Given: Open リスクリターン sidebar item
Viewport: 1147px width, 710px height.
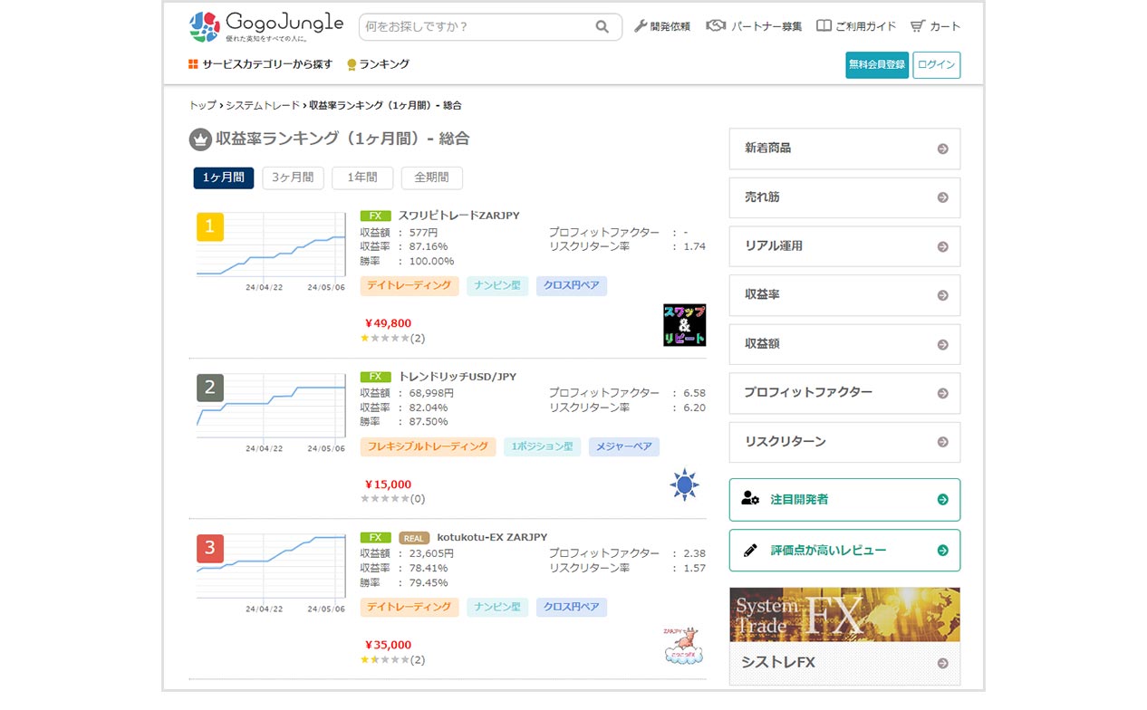Looking at the screenshot, I should 844,442.
